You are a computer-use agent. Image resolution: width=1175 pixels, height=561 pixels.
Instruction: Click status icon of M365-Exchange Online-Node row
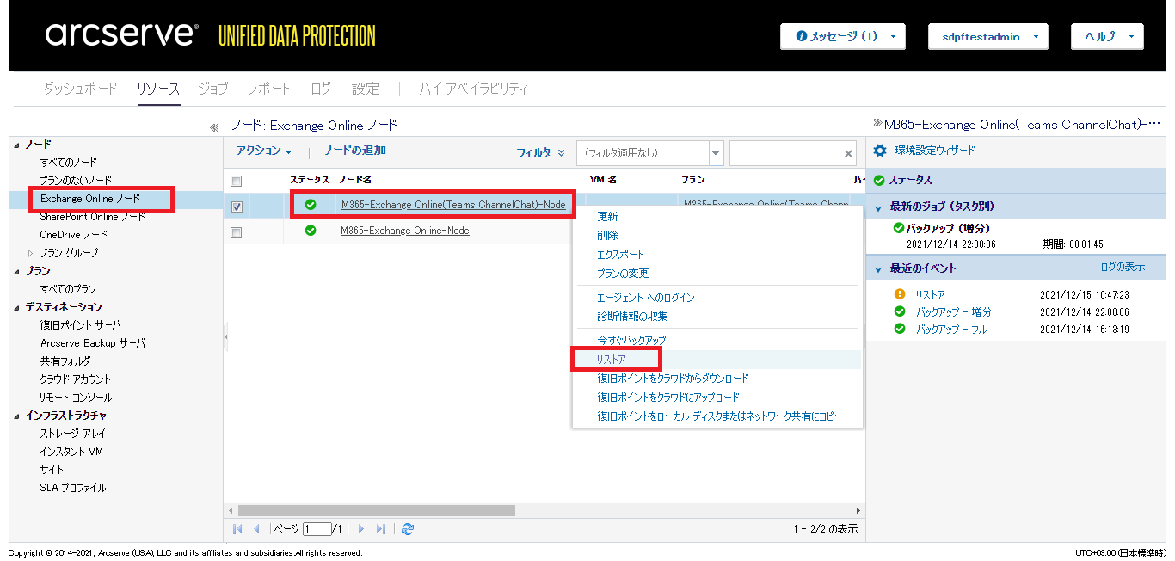[311, 231]
